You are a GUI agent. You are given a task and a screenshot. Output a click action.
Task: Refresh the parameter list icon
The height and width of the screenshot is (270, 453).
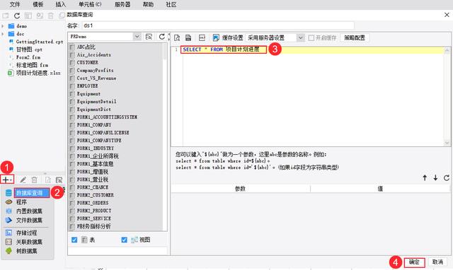pos(447,177)
